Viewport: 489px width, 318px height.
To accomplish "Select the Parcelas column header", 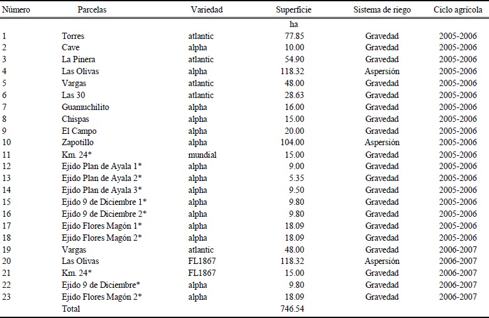I will pyautogui.click(x=94, y=11).
